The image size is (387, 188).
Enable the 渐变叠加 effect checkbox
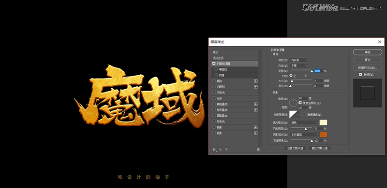click(214, 110)
